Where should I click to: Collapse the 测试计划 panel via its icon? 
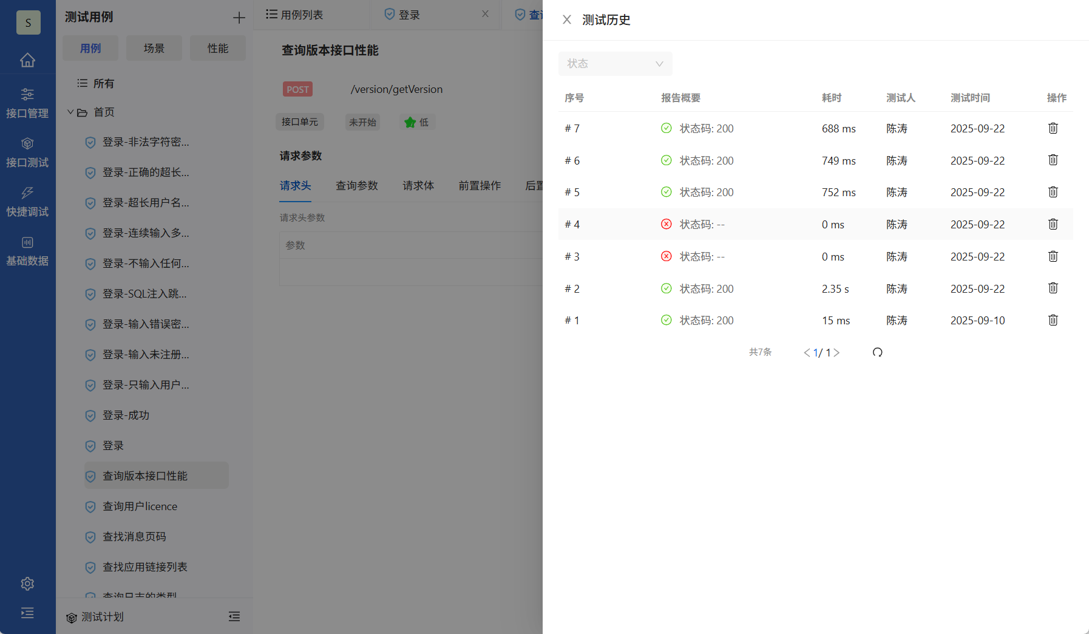click(234, 616)
